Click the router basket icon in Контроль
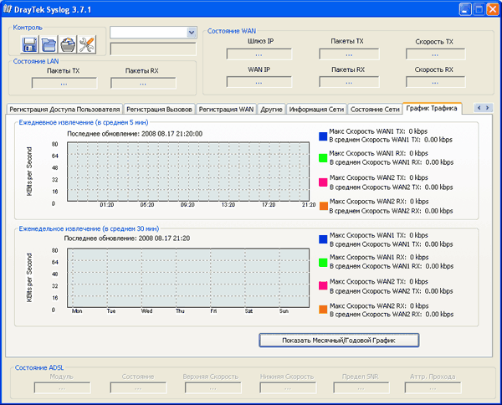 [68, 44]
